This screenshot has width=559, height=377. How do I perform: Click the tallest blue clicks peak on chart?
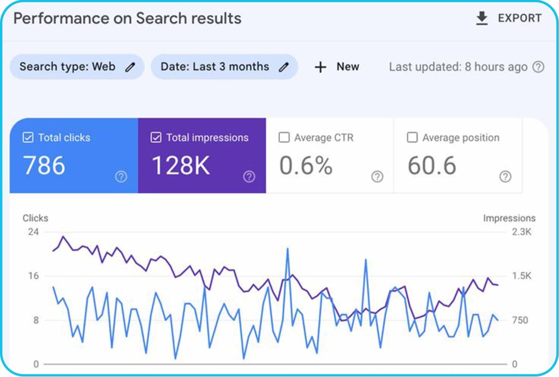(x=287, y=249)
